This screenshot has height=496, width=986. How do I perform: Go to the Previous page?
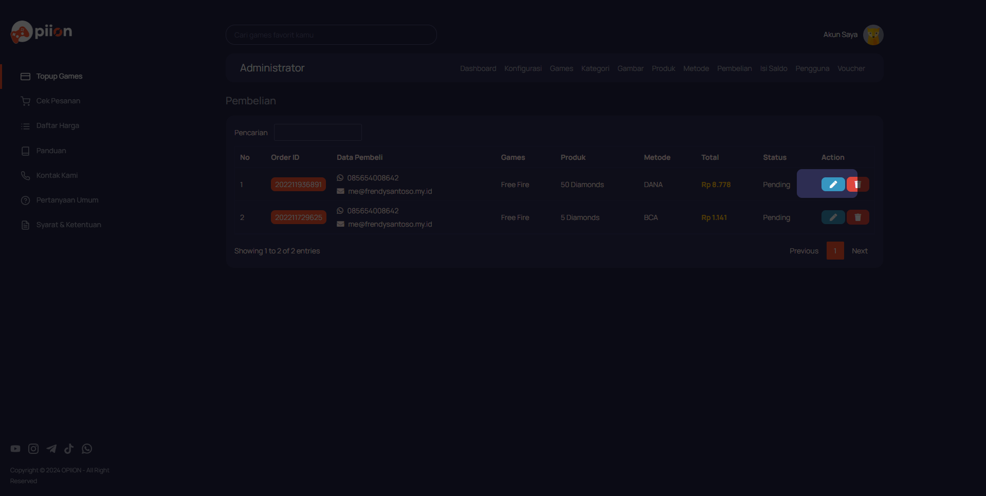pyautogui.click(x=804, y=251)
